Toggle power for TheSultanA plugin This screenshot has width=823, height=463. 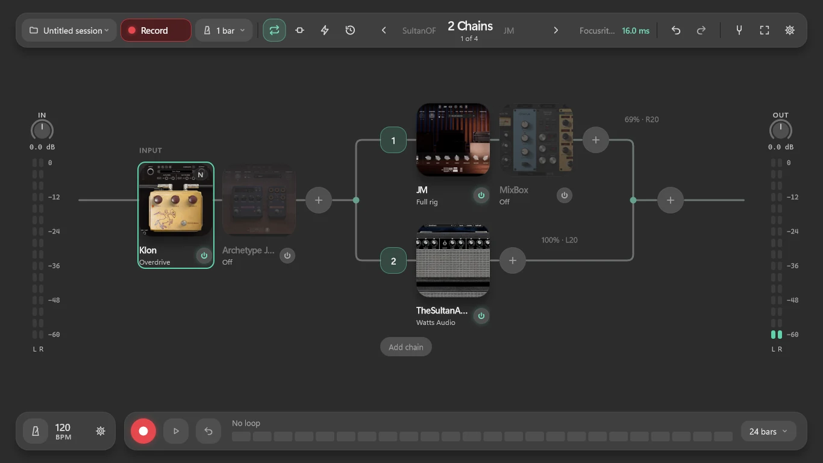pos(481,316)
